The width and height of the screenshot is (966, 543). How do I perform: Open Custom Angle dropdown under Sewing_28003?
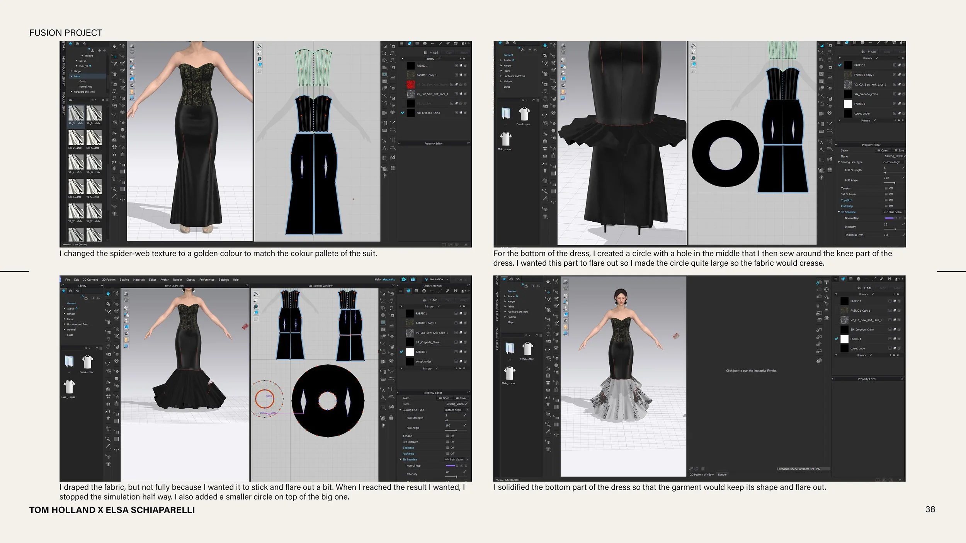[456, 410]
